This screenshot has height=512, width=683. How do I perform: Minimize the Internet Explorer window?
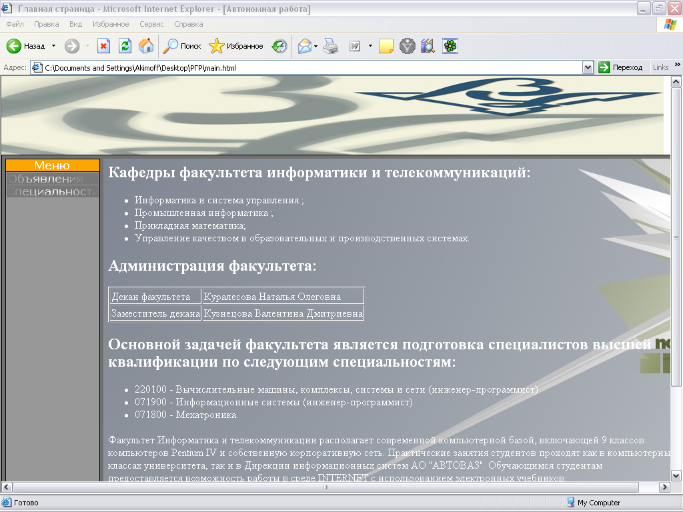[x=644, y=8]
